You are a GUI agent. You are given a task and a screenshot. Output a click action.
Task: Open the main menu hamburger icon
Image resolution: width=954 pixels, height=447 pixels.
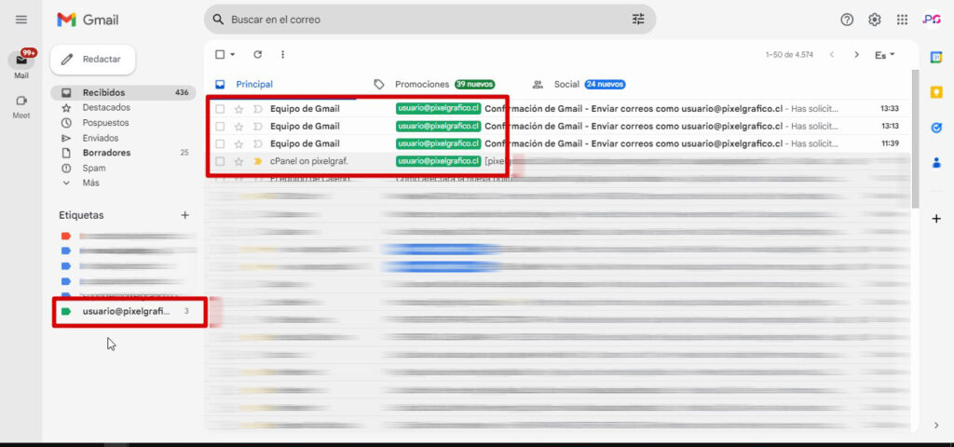coord(20,20)
